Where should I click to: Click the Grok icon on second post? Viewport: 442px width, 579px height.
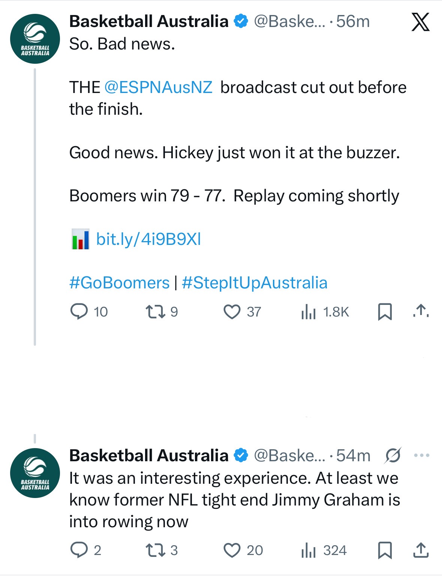pos(393,456)
